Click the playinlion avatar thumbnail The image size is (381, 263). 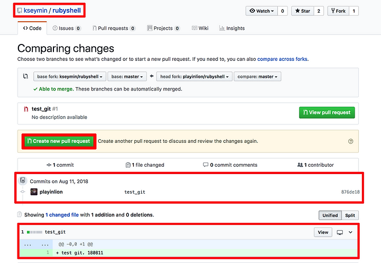[x=34, y=192]
